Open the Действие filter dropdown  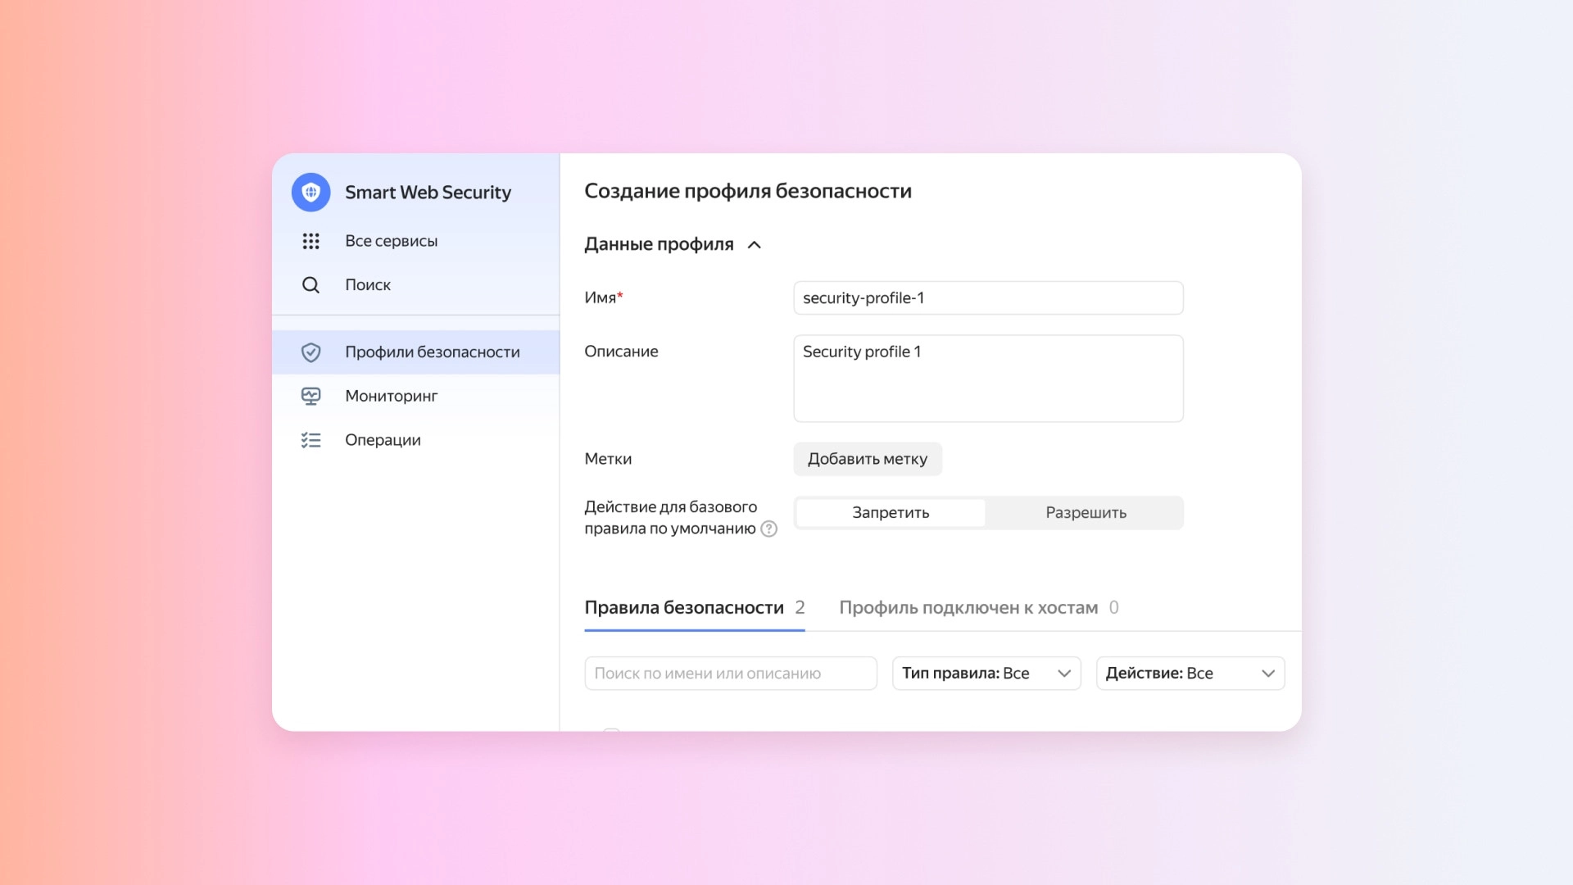click(1190, 674)
